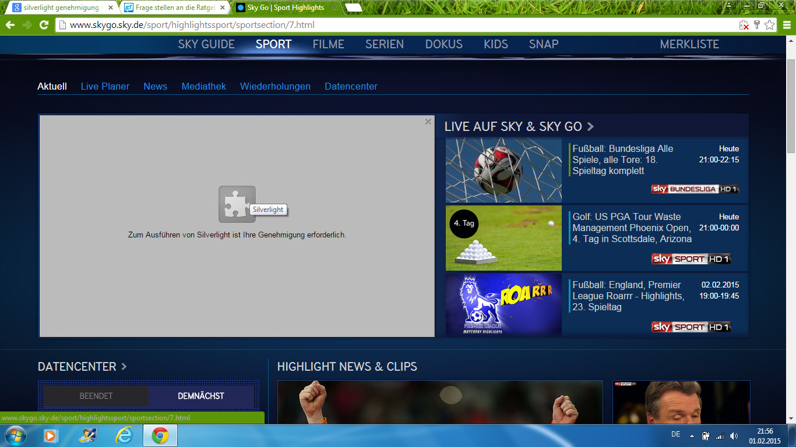
Task: Go to SERIEN section
Action: [x=385, y=44]
